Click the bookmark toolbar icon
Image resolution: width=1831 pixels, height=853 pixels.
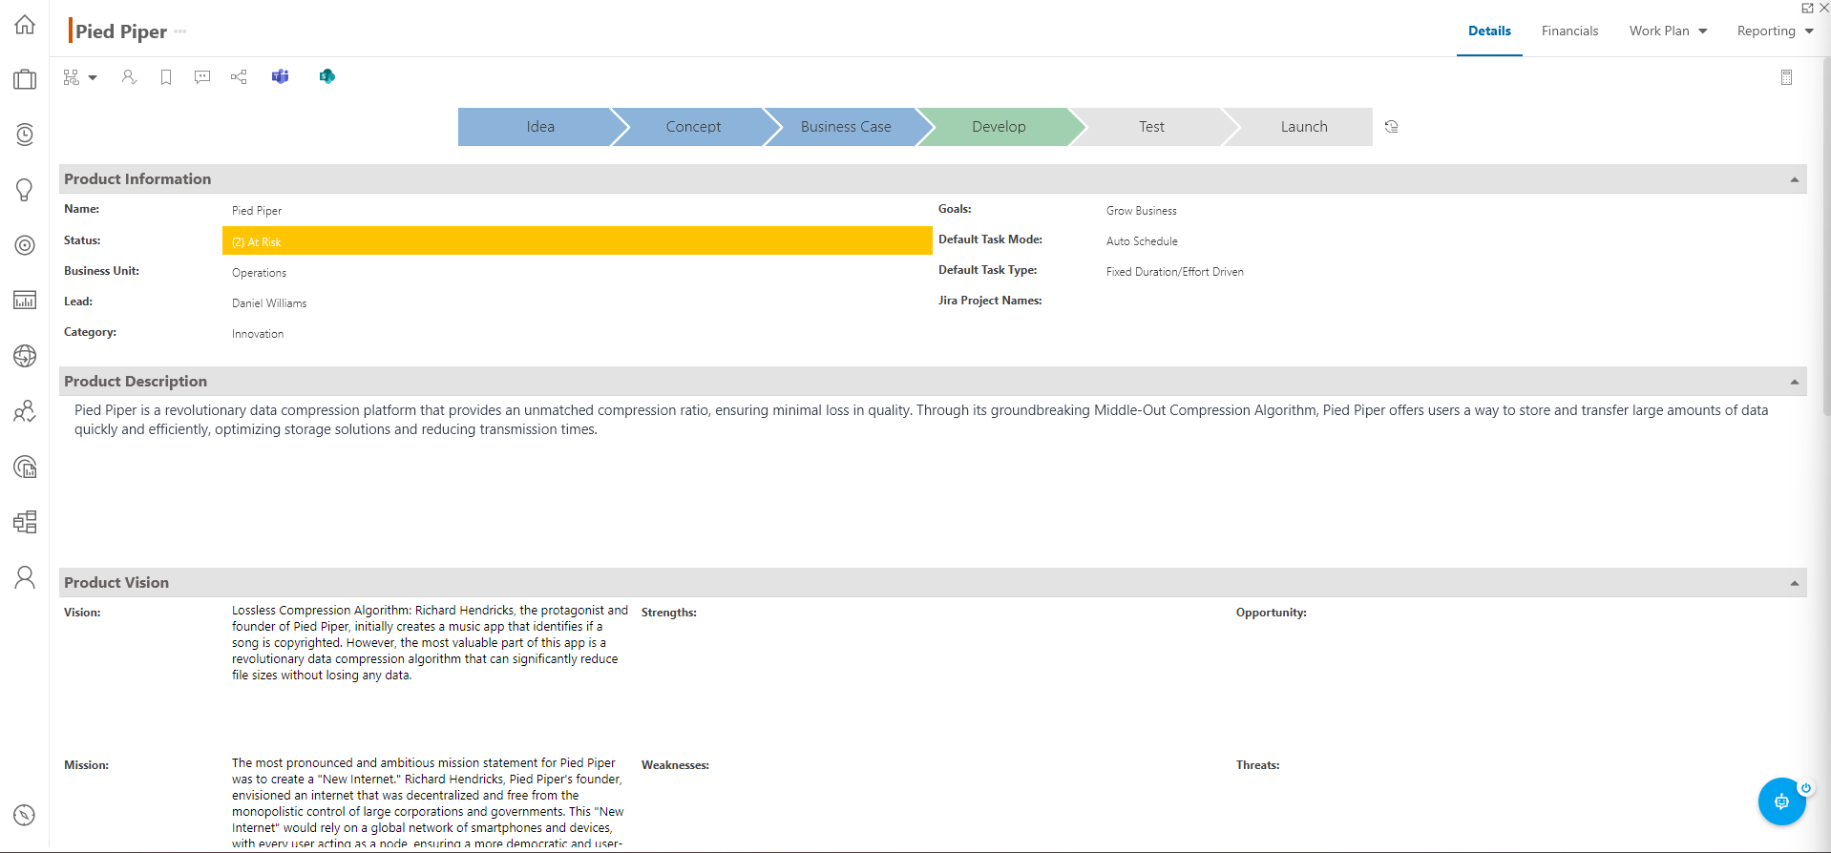point(166,77)
